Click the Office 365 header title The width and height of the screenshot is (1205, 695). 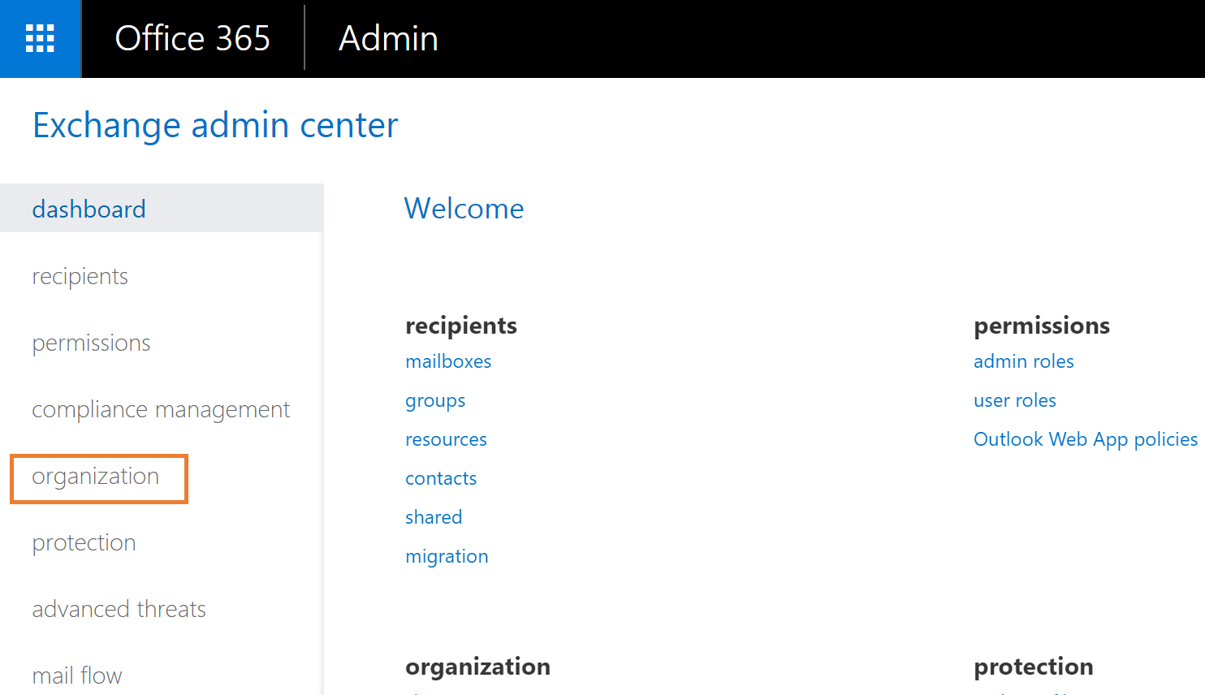192,39
